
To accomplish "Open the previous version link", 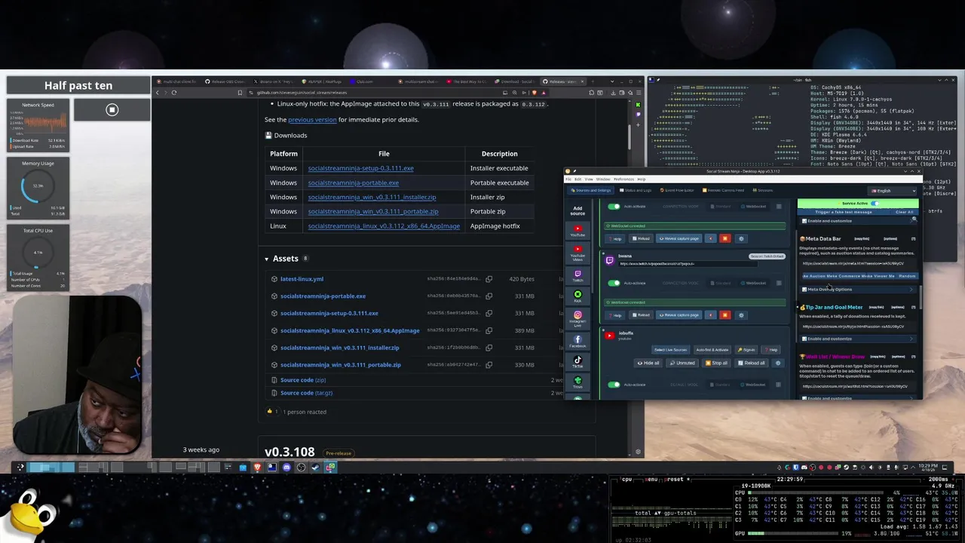I will (x=312, y=119).
